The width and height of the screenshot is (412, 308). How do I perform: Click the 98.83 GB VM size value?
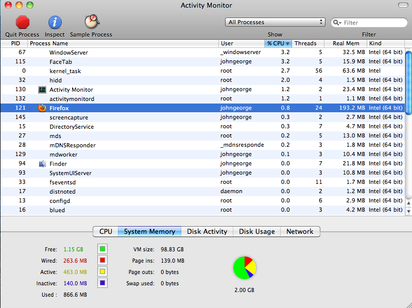coord(172,249)
